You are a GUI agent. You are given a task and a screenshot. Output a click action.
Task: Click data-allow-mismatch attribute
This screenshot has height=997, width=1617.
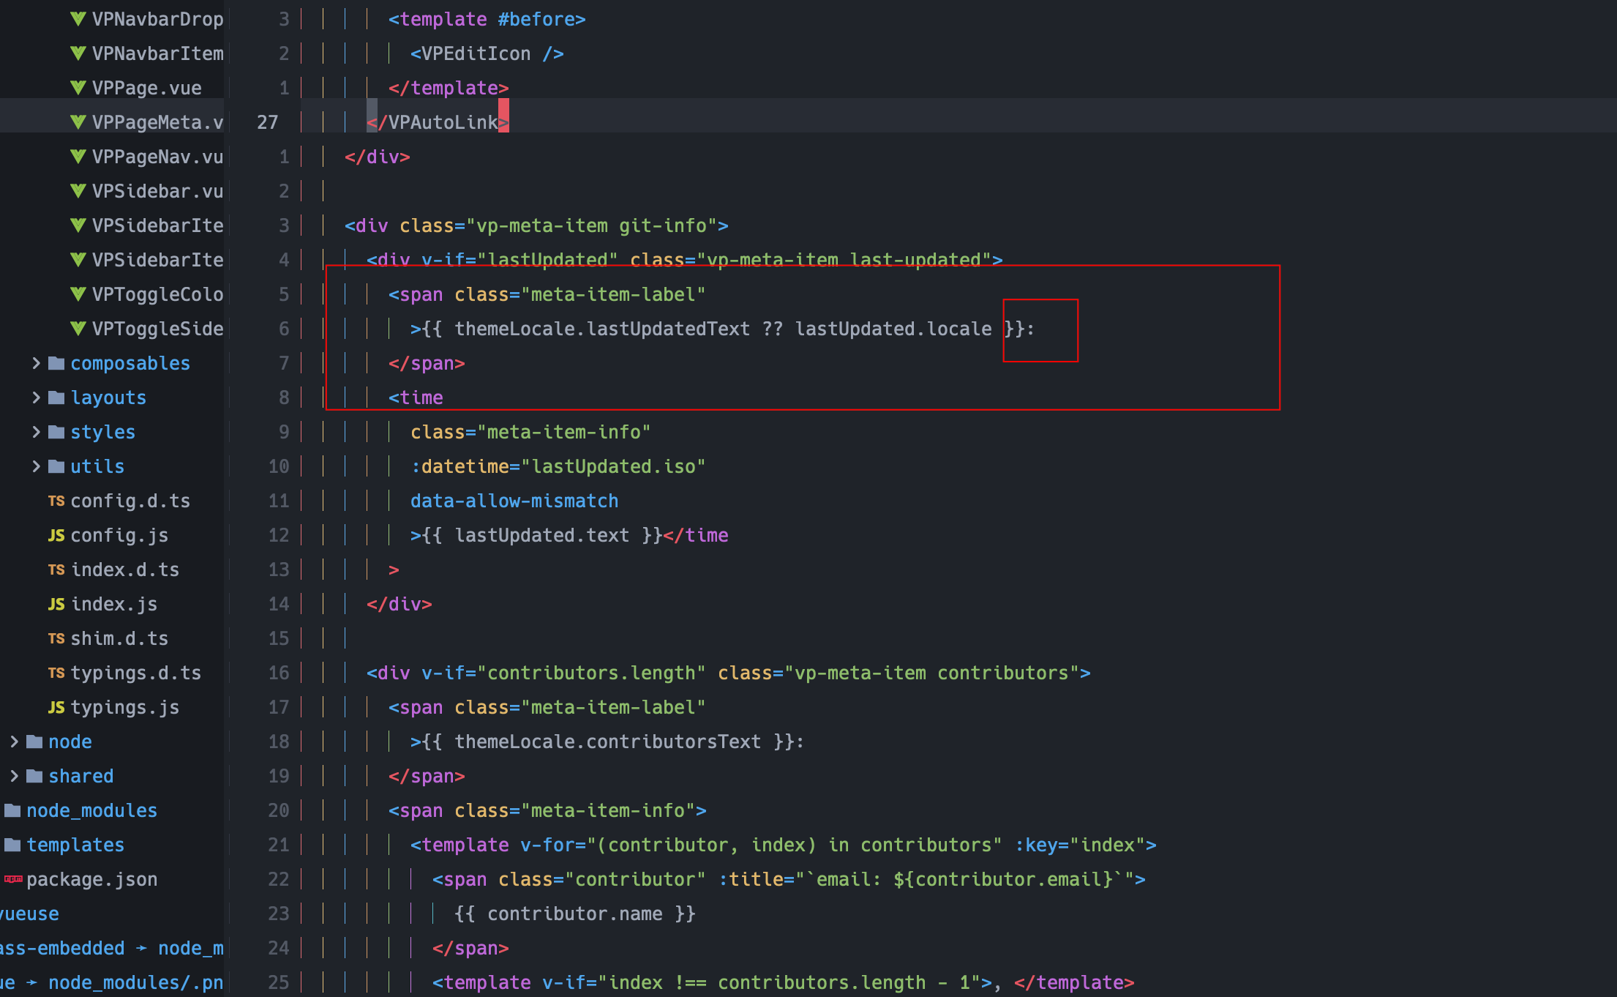click(x=514, y=501)
